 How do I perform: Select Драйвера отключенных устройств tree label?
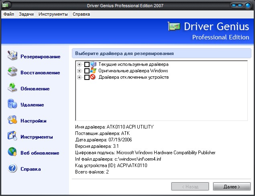click(133, 77)
